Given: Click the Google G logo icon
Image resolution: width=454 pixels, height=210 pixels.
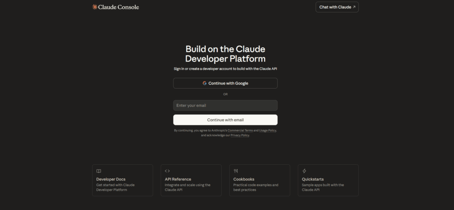Looking at the screenshot, I should pos(204,83).
